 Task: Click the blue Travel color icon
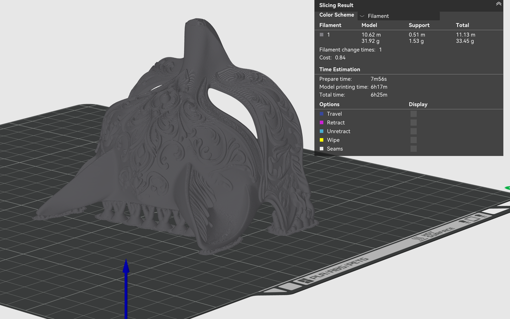tap(322, 114)
